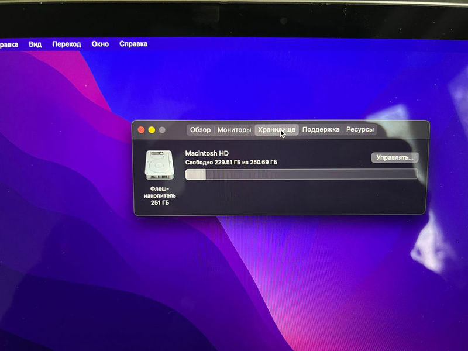468x351 pixels.
Task: Minimize the window with the yellow button
Action: 152,130
